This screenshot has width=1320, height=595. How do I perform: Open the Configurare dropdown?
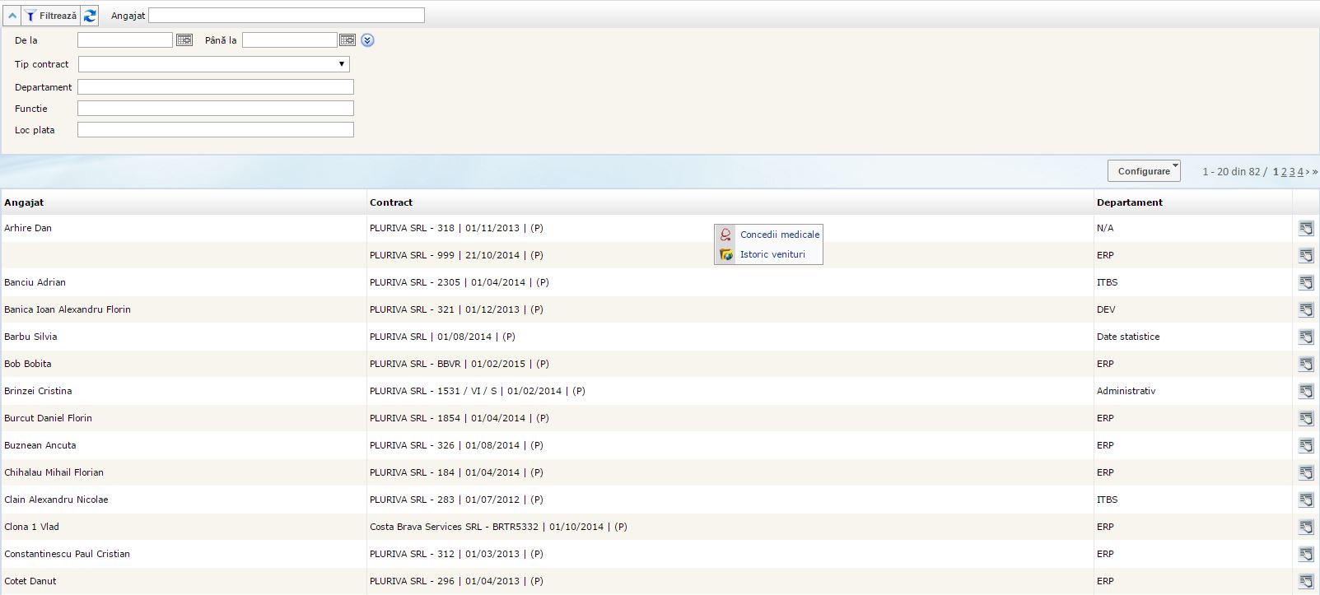(1144, 171)
